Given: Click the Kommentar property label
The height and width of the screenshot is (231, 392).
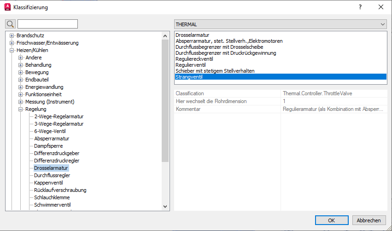Looking at the screenshot, I should pyautogui.click(x=188, y=109).
